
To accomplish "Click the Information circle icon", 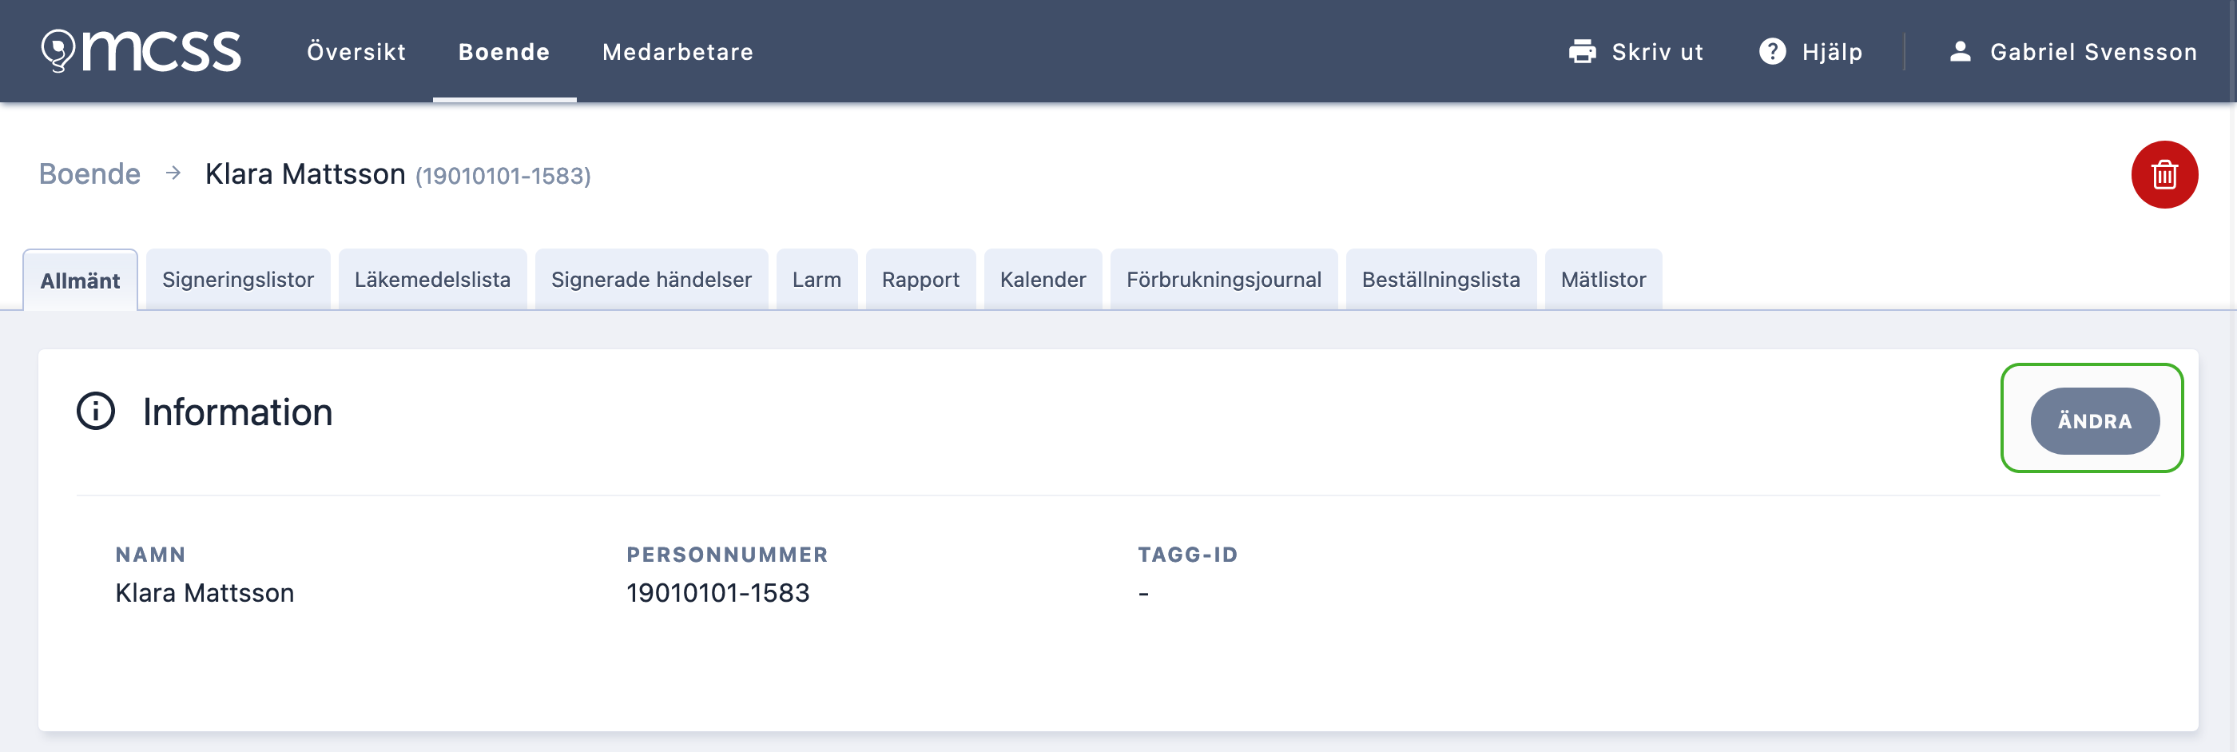I will point(96,412).
